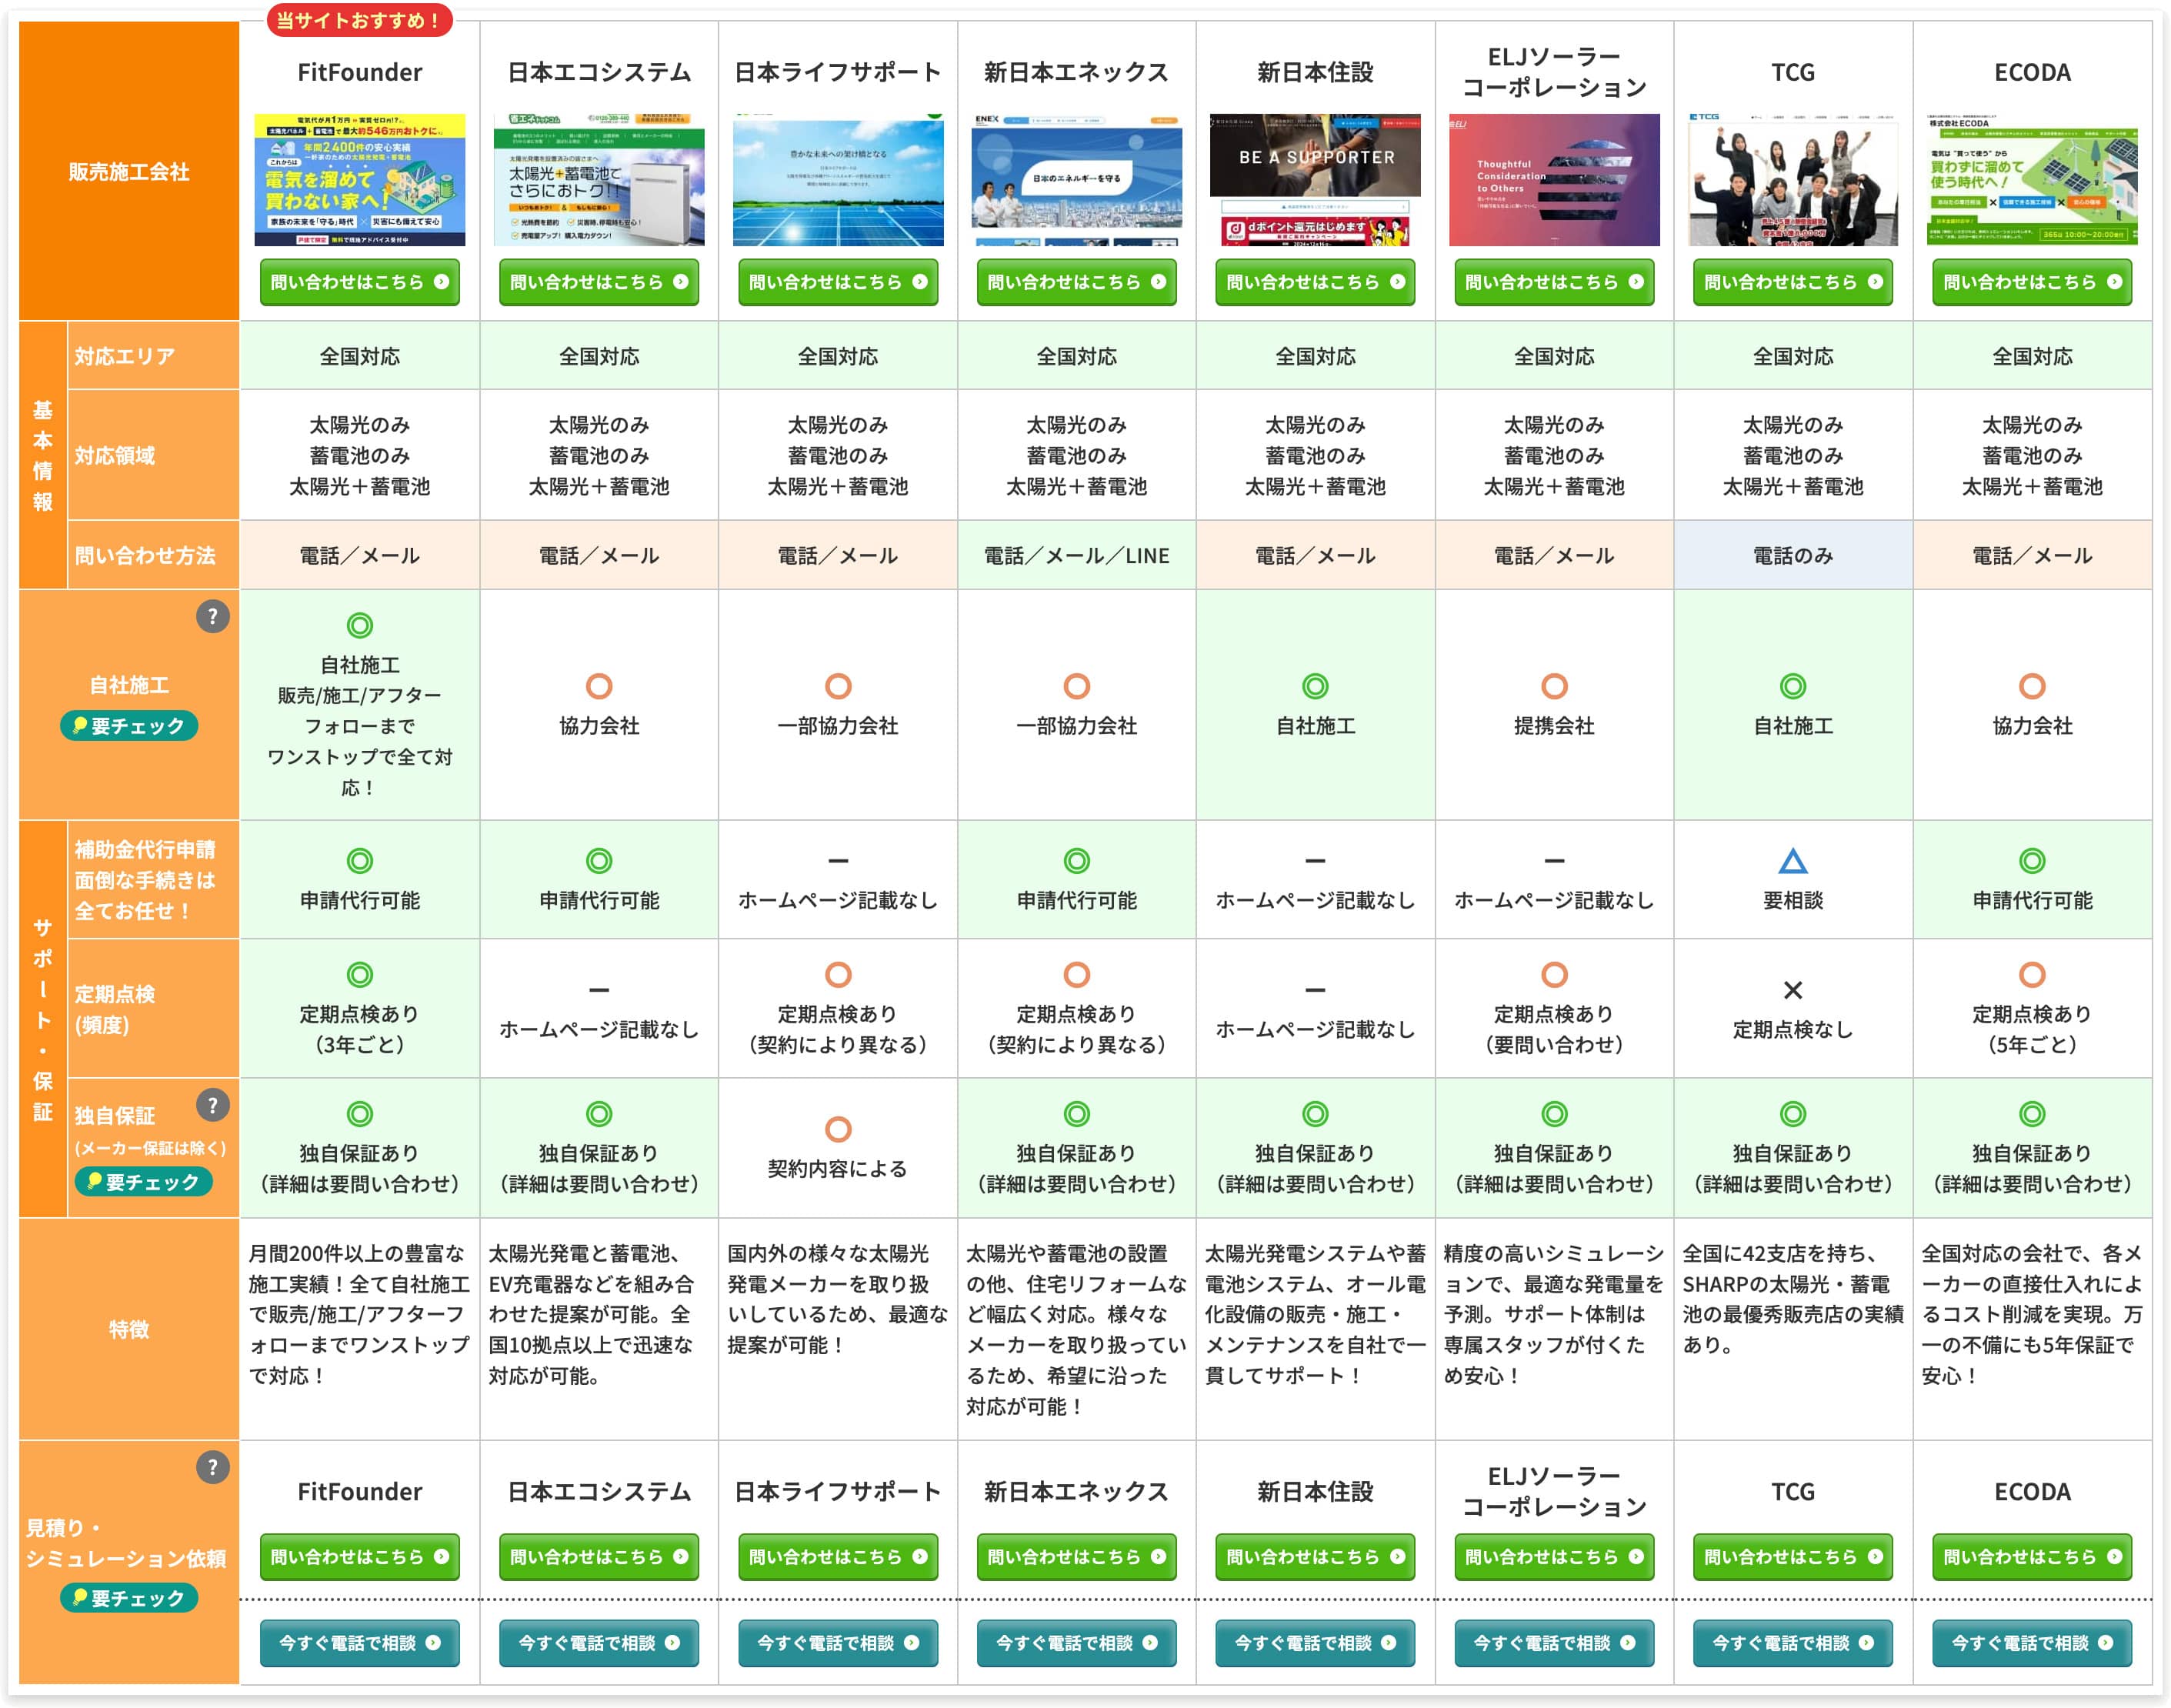This screenshot has height=1708, width=2171.
Task: Click the 定期点検 (頻度) row label
Action: (153, 1008)
